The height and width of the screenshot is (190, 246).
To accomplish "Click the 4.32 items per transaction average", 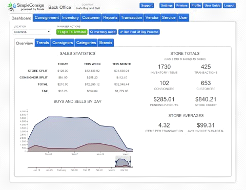I will click(x=164, y=125).
